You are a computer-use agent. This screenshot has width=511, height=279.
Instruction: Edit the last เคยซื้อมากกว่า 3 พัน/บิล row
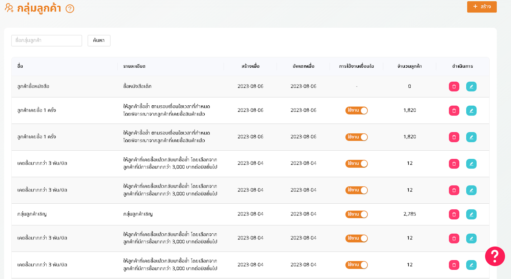point(471,265)
